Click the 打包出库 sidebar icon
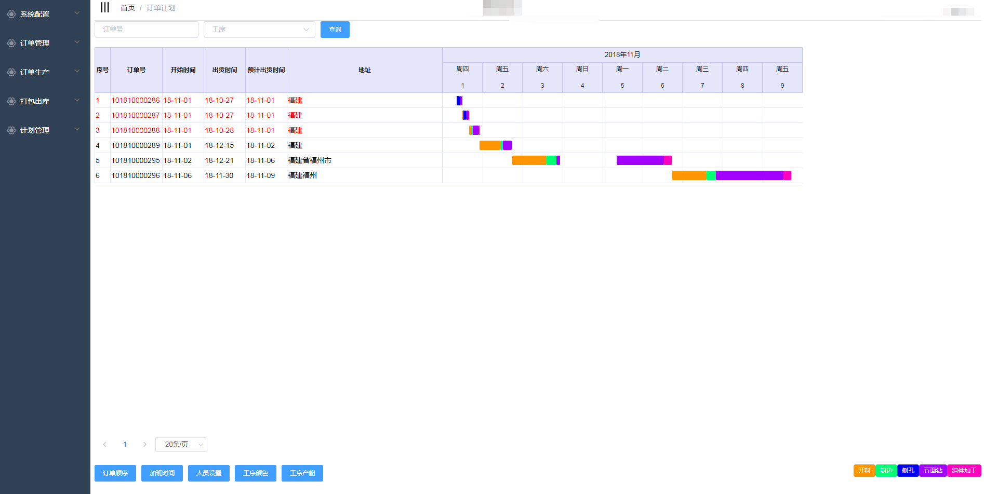Screen dimensions: 984x494 pyautogui.click(x=11, y=101)
